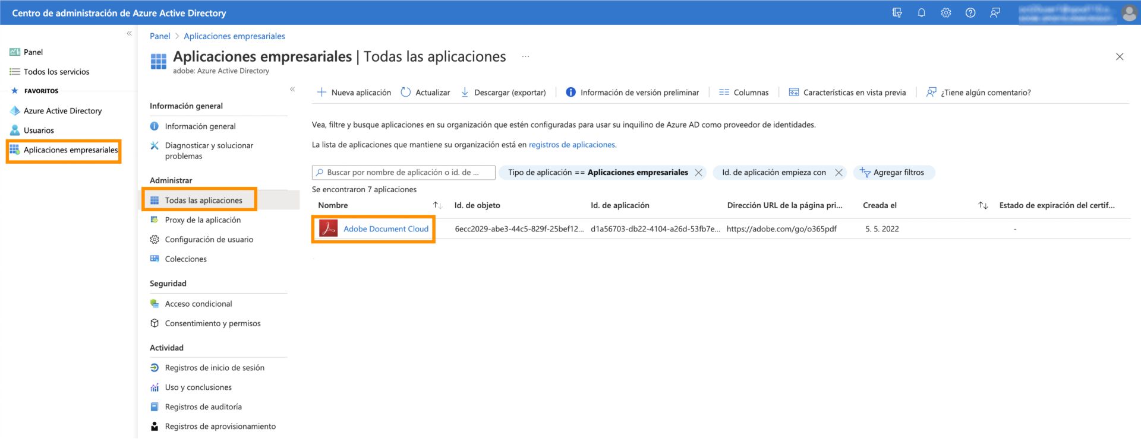
Task: Open the feedback icon in header
Action: [995, 12]
